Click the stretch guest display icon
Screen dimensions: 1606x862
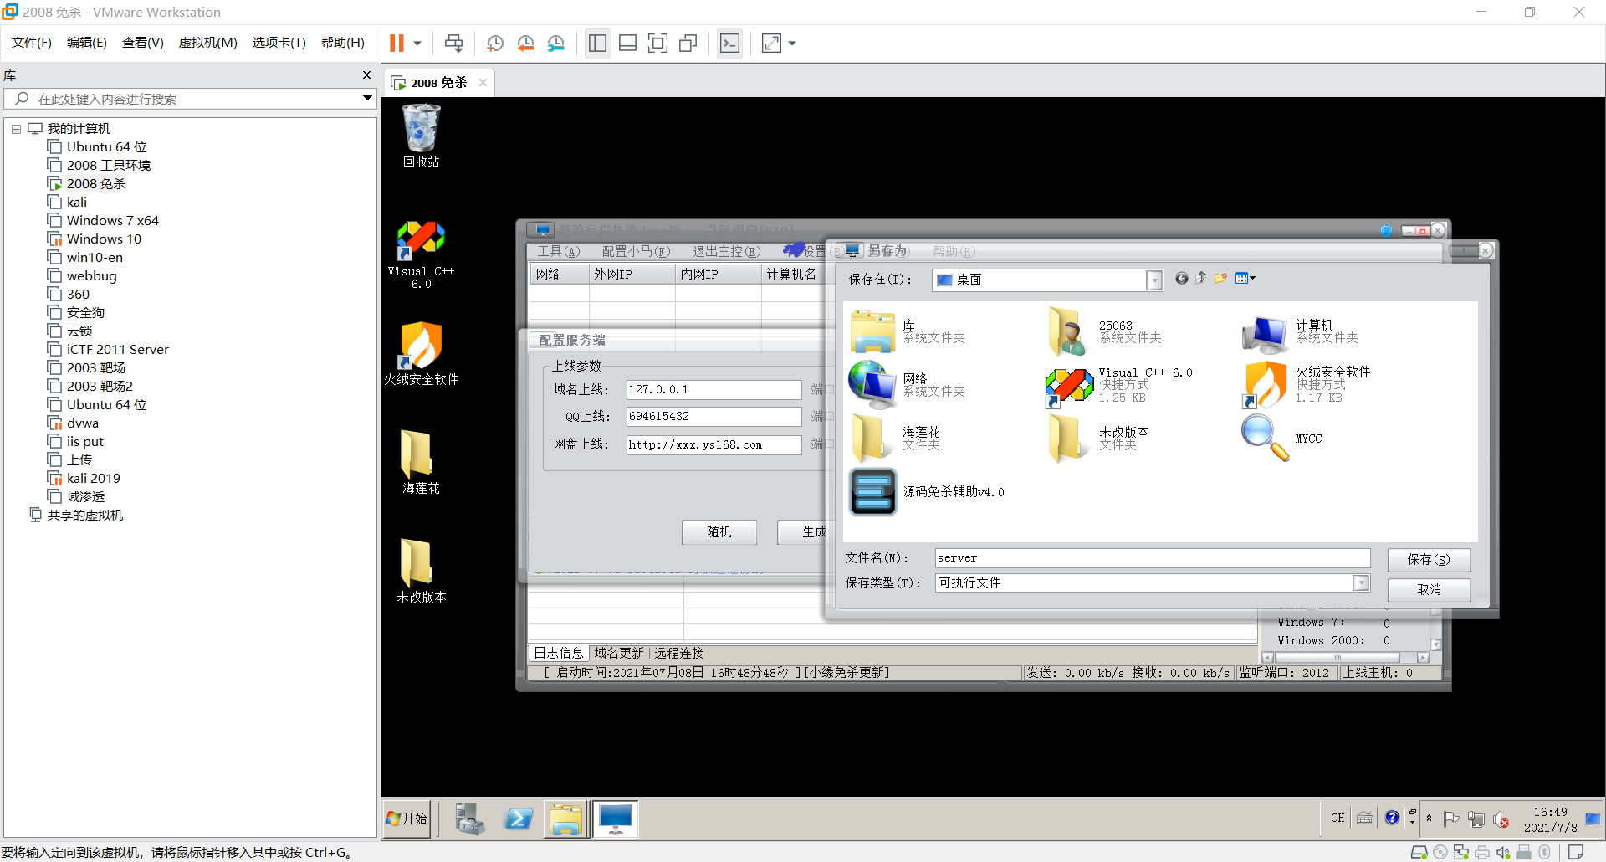(771, 43)
